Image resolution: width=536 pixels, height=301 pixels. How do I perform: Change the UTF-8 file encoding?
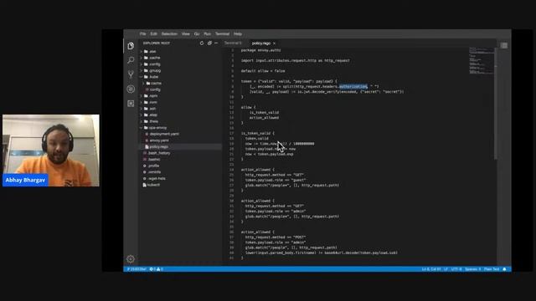click(x=456, y=269)
